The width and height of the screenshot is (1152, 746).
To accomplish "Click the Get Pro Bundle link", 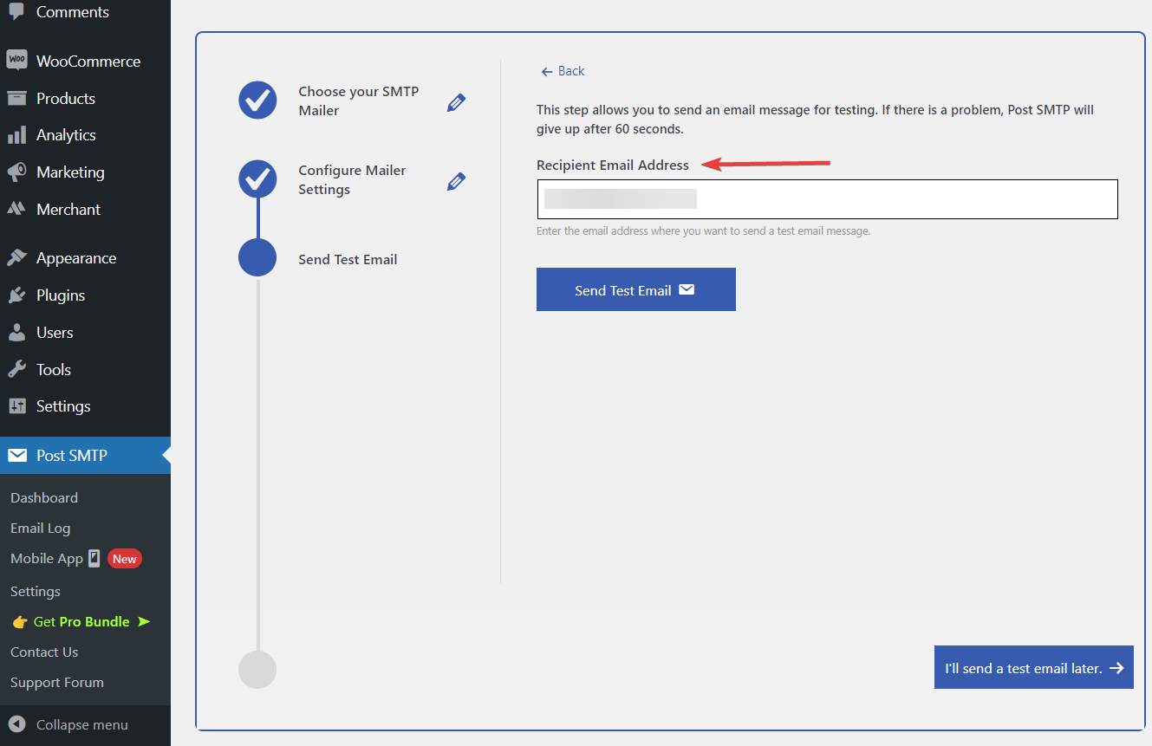I will pyautogui.click(x=81, y=622).
